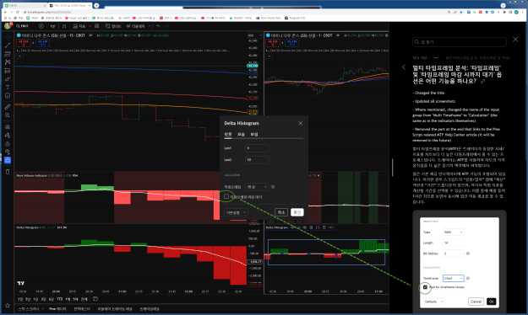Open the stock screener (스탁 스크리너) tab
The height and width of the screenshot is (315, 528).
[29, 308]
